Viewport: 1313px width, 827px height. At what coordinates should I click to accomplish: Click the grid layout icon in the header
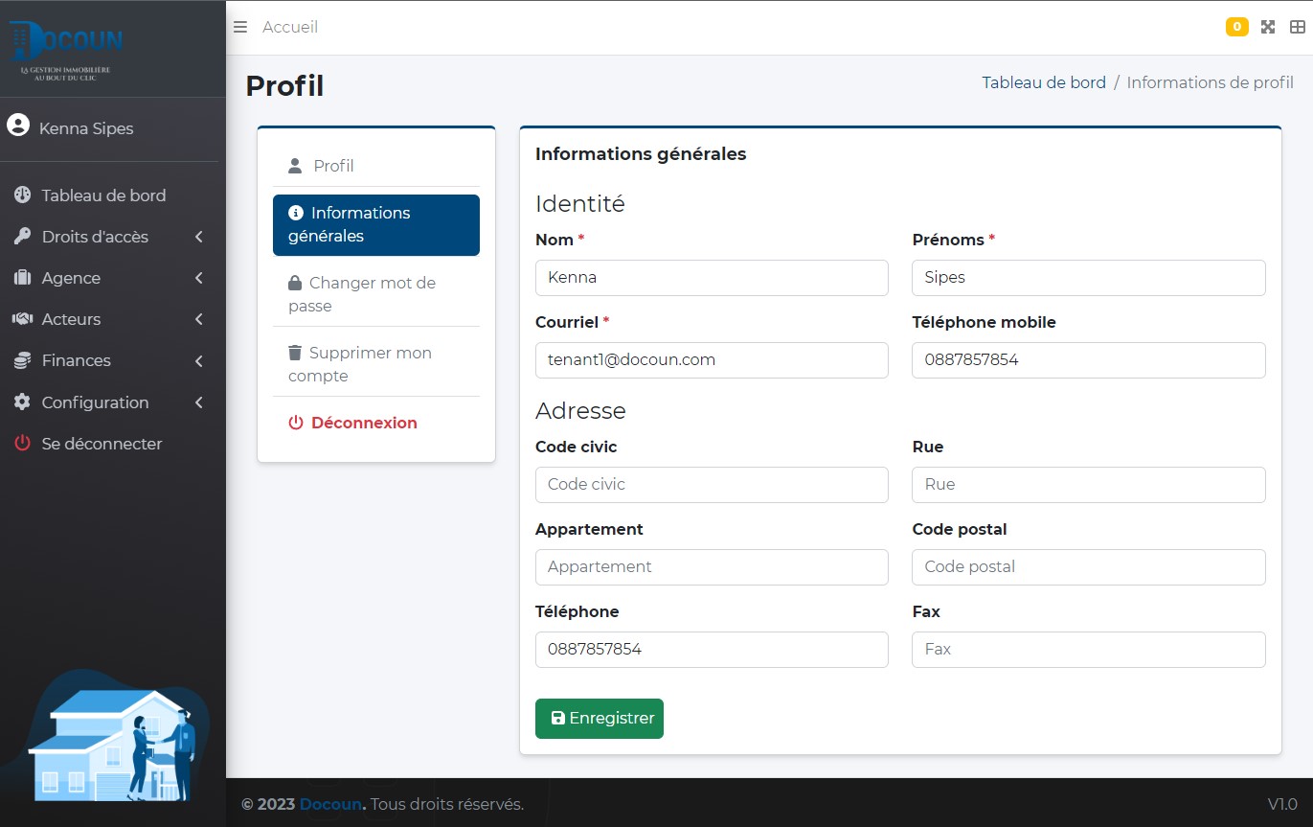1297,27
